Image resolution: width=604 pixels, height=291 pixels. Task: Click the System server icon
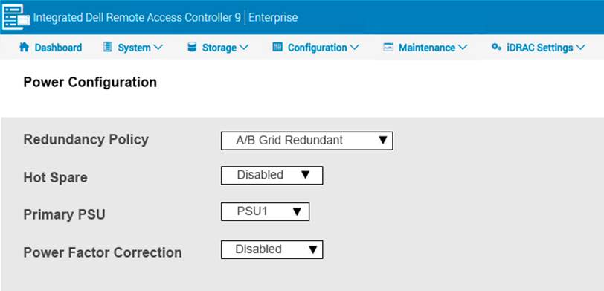coord(107,47)
